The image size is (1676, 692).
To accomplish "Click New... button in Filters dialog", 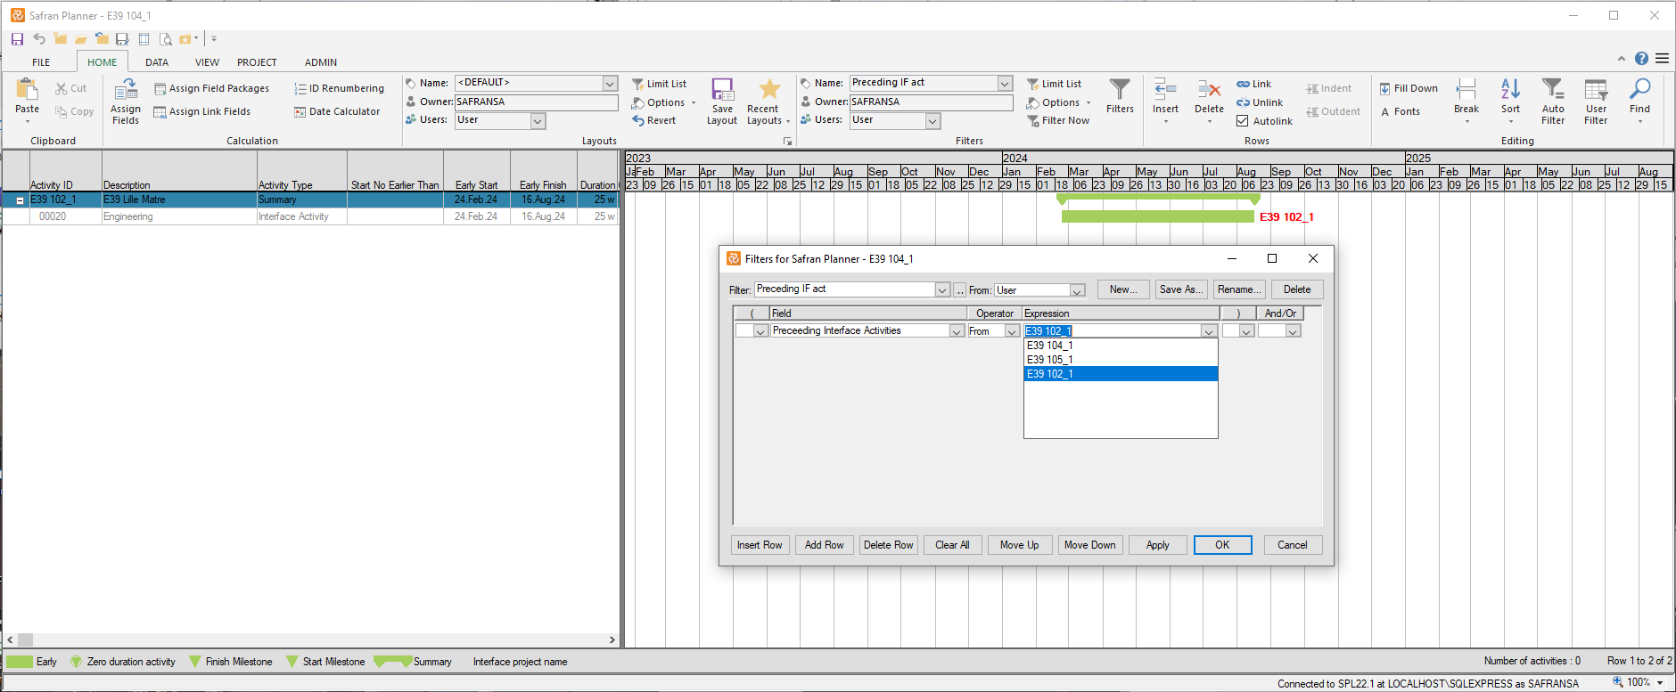I will point(1123,289).
